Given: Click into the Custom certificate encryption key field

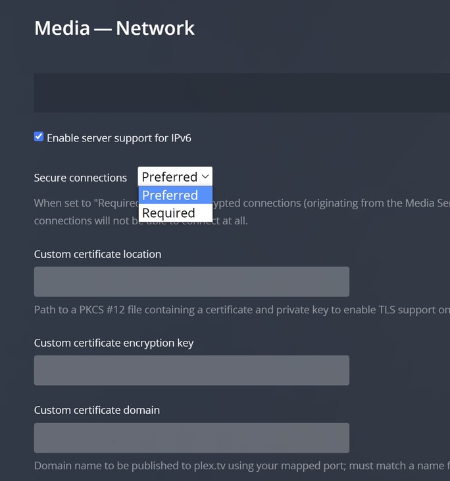Looking at the screenshot, I should (x=191, y=370).
